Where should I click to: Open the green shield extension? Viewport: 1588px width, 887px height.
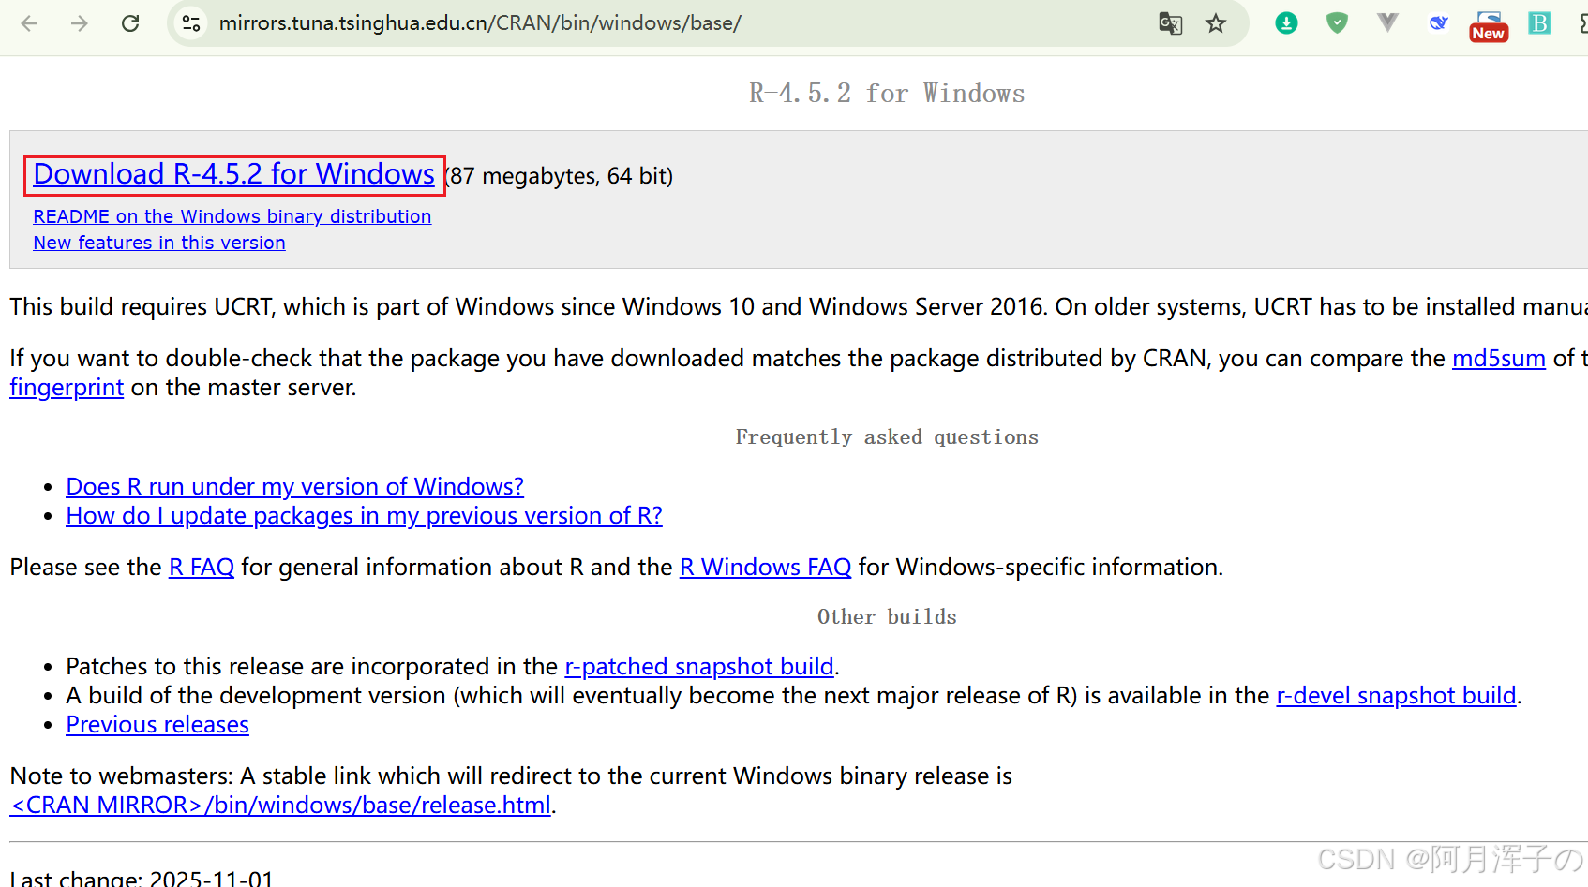click(x=1337, y=23)
